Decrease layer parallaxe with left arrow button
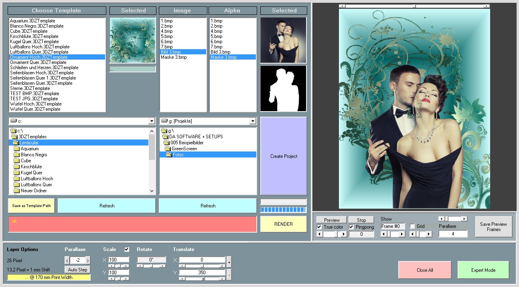Screen dimensions: 519x287 [x=67, y=260]
